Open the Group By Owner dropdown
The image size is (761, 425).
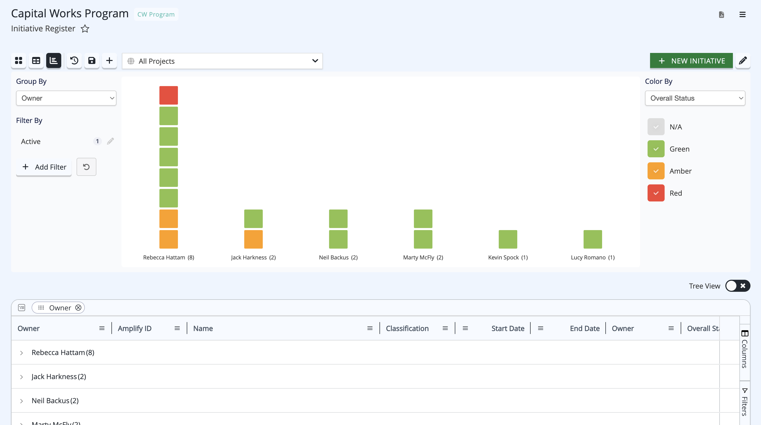66,98
